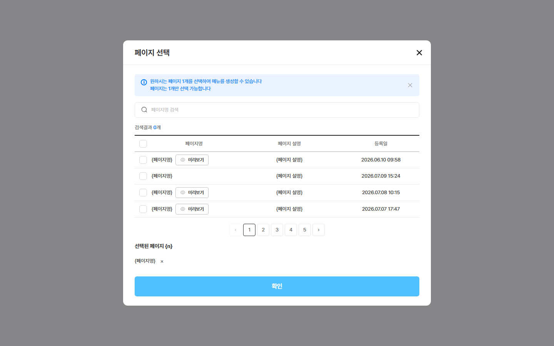Viewport: 554px width, 346px height.
Task: Go to previous page with left chevron
Action: [235, 230]
